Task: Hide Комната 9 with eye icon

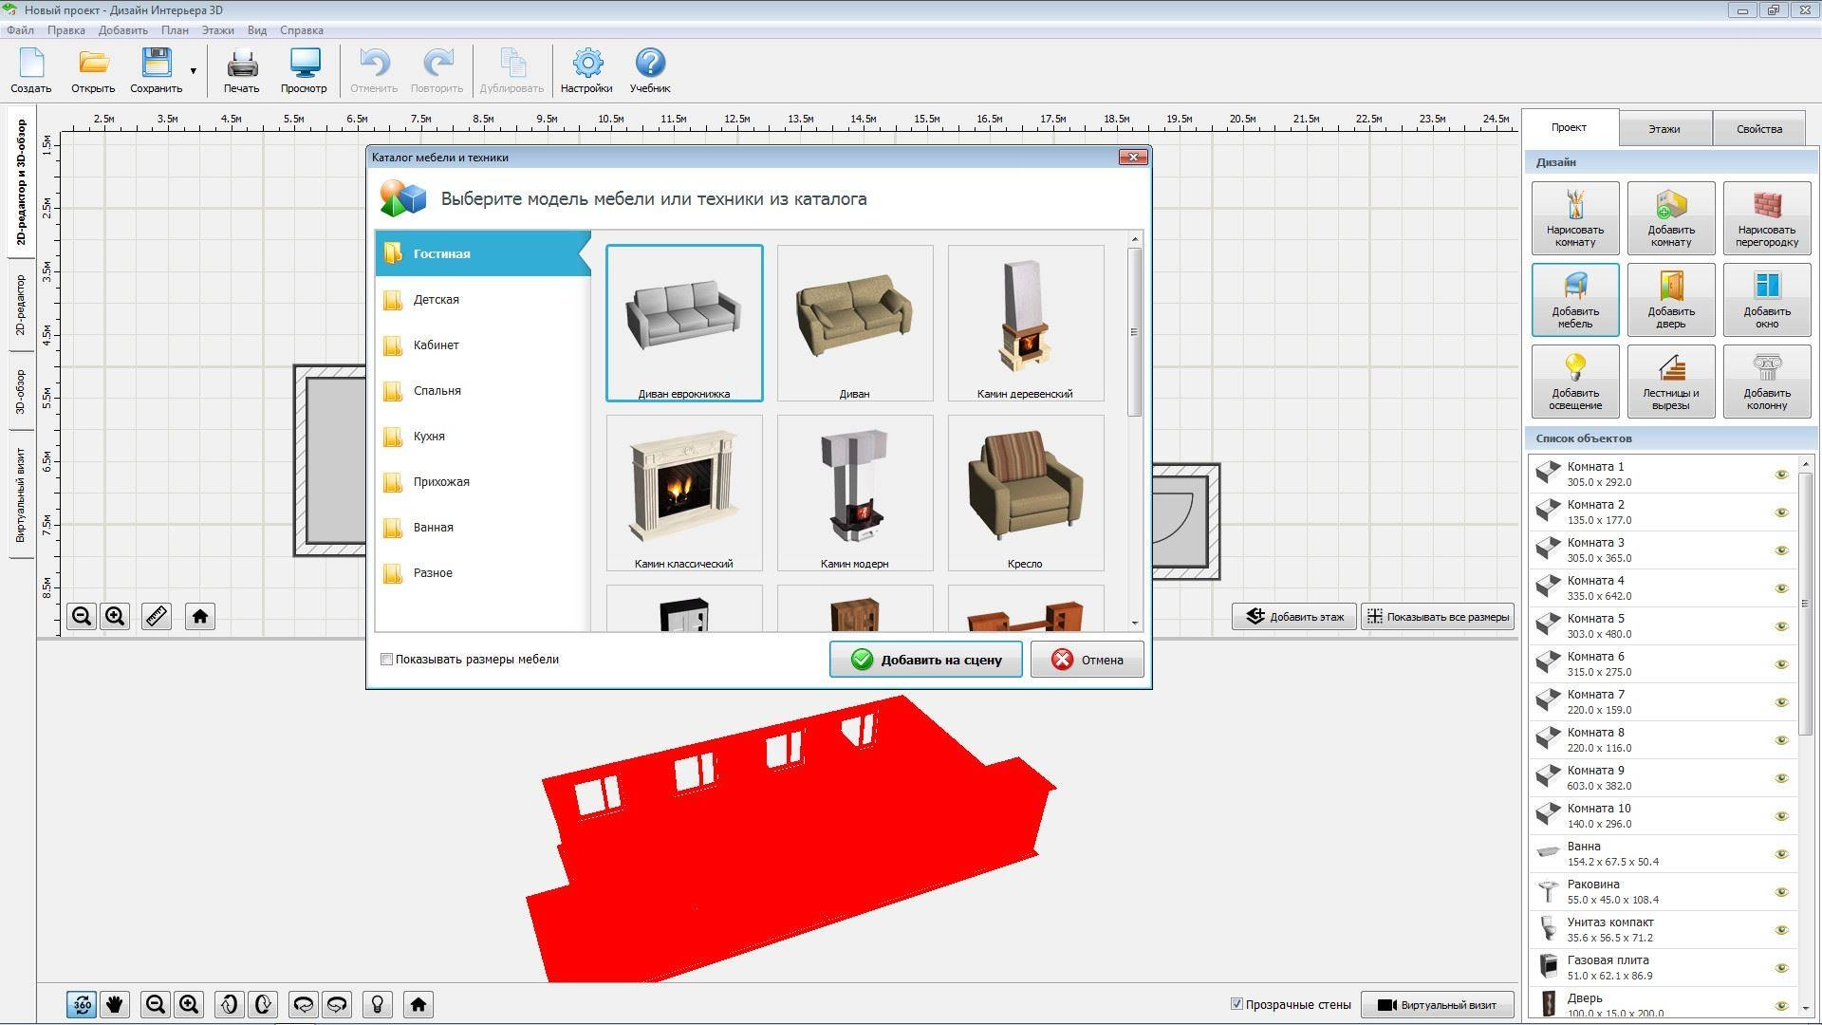Action: pyautogui.click(x=1781, y=778)
